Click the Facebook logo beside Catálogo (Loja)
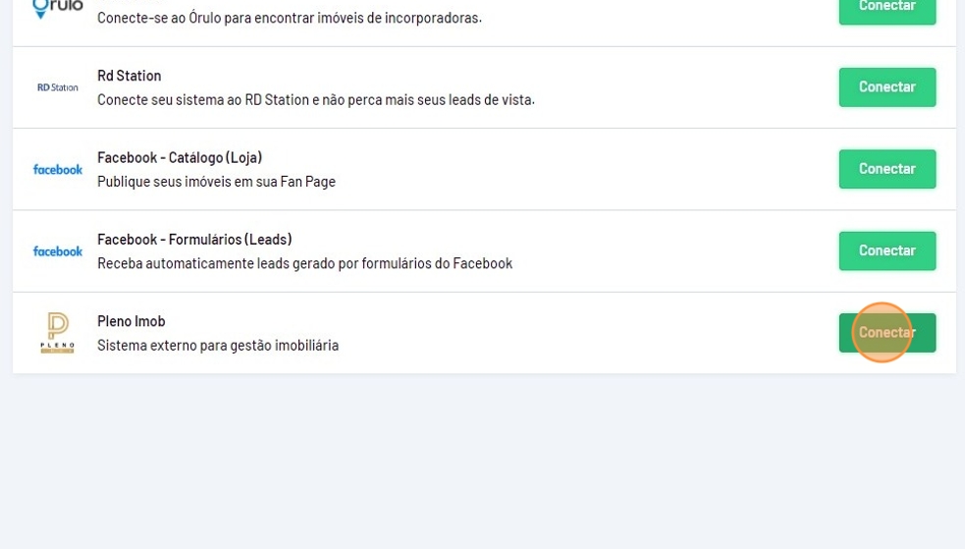This screenshot has height=549, width=965. tap(57, 169)
